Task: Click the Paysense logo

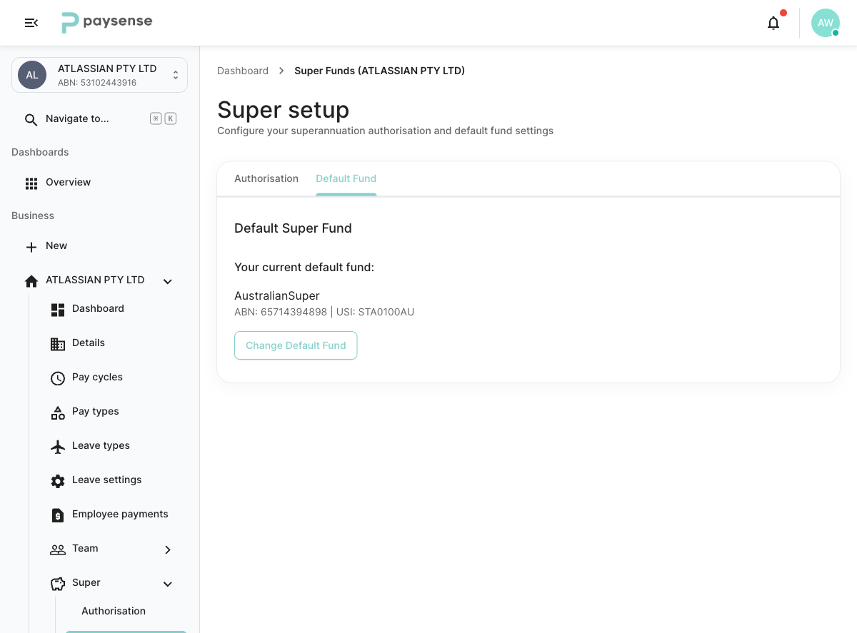Action: [x=106, y=23]
